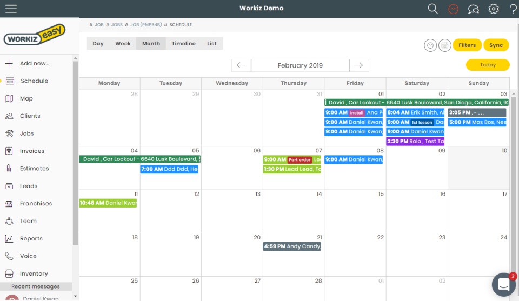Image resolution: width=519 pixels, height=301 pixels.
Task: Open 9:00 AM Install Ana event
Action: [x=354, y=112]
